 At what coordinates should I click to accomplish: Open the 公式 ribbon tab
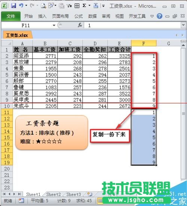[x=79, y=16]
